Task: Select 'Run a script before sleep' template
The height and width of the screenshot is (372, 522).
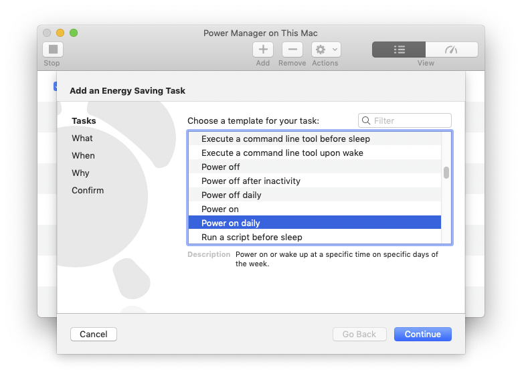Action: 315,237
